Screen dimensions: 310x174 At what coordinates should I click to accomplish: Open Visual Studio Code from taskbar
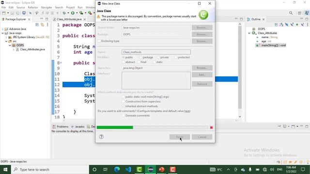(x=128, y=170)
